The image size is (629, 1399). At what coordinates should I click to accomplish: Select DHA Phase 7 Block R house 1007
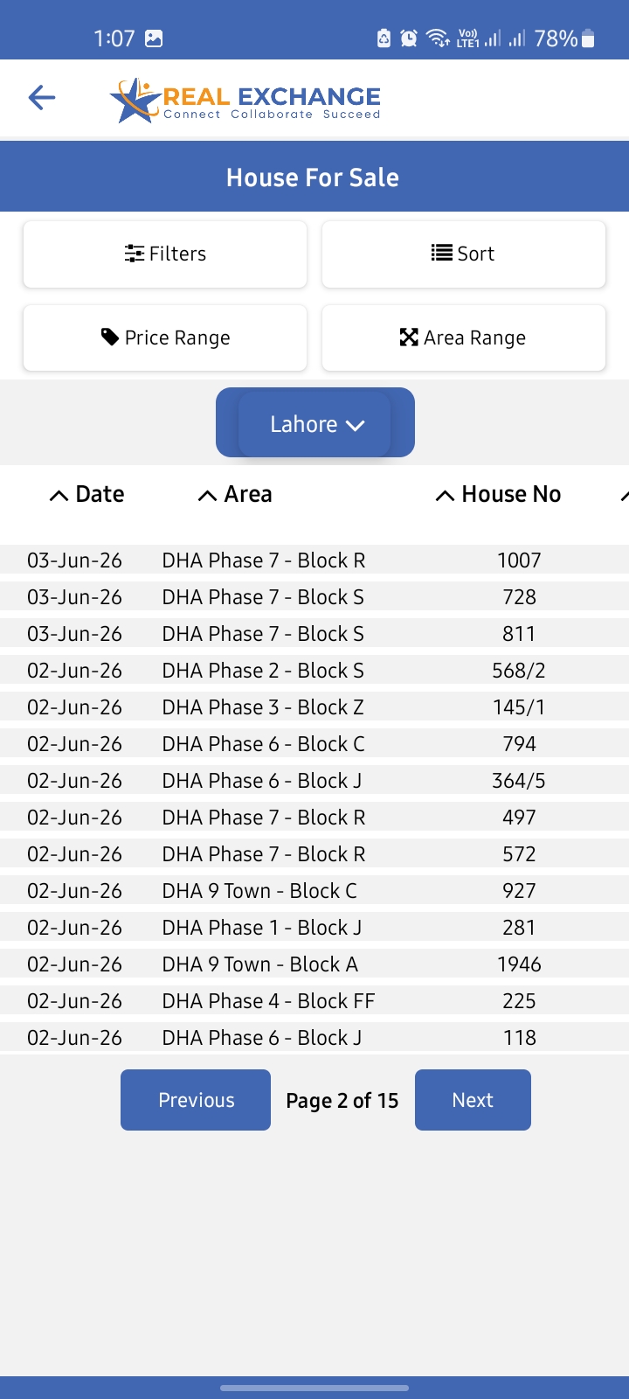(314, 560)
